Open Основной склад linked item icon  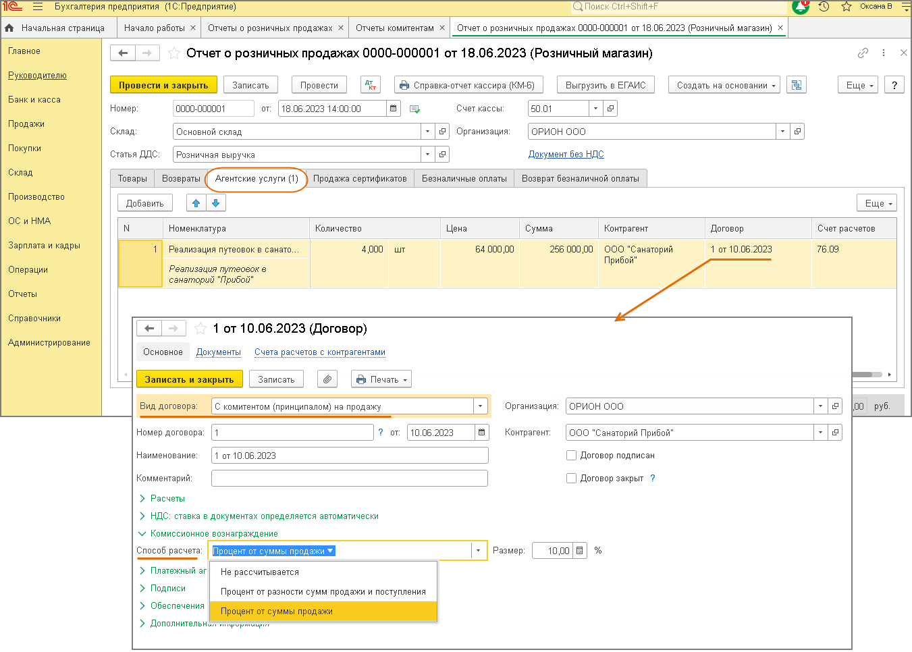tap(443, 132)
